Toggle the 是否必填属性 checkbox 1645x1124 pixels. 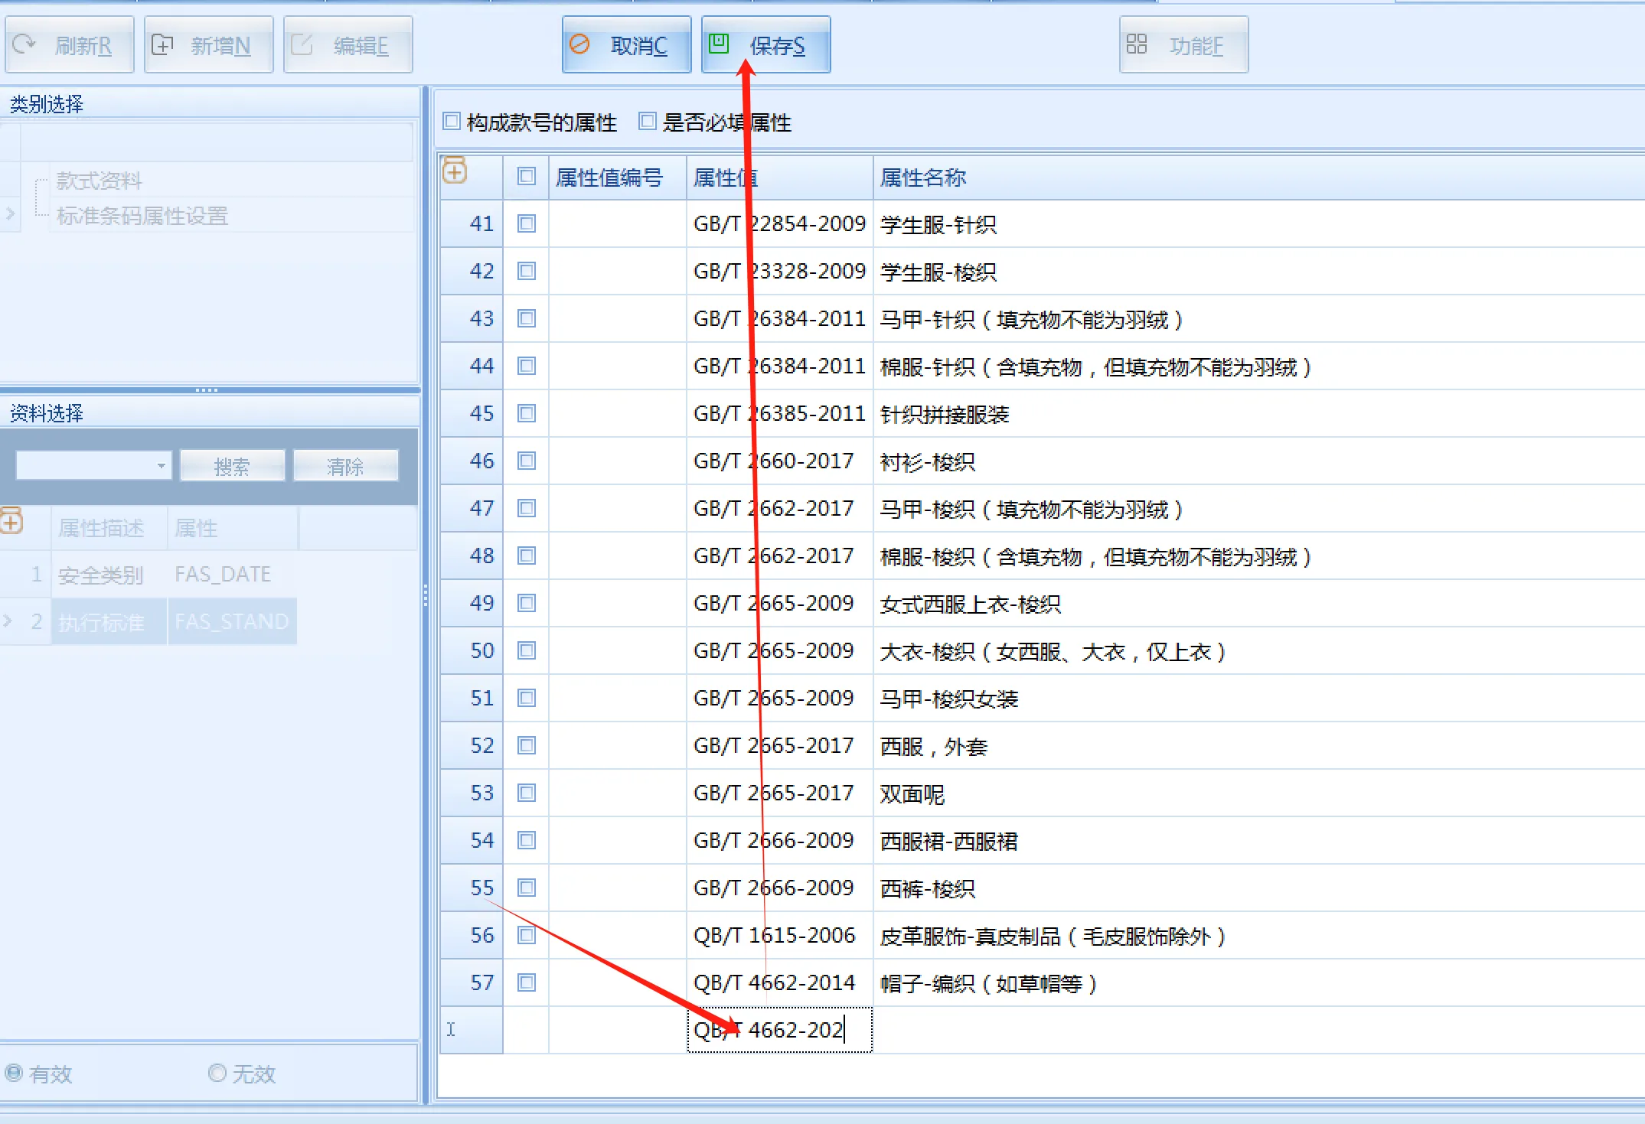tap(648, 121)
